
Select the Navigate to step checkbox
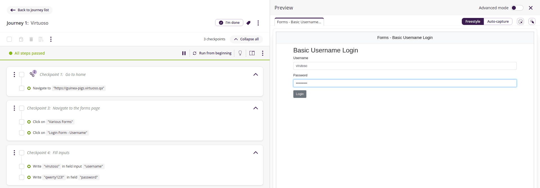[22, 88]
